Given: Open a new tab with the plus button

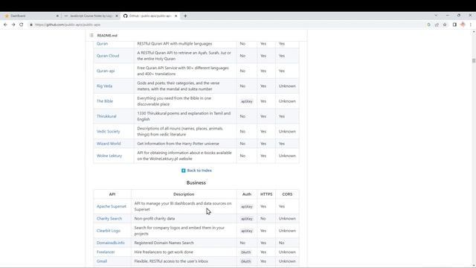Looking at the screenshot, I should [x=185, y=16].
